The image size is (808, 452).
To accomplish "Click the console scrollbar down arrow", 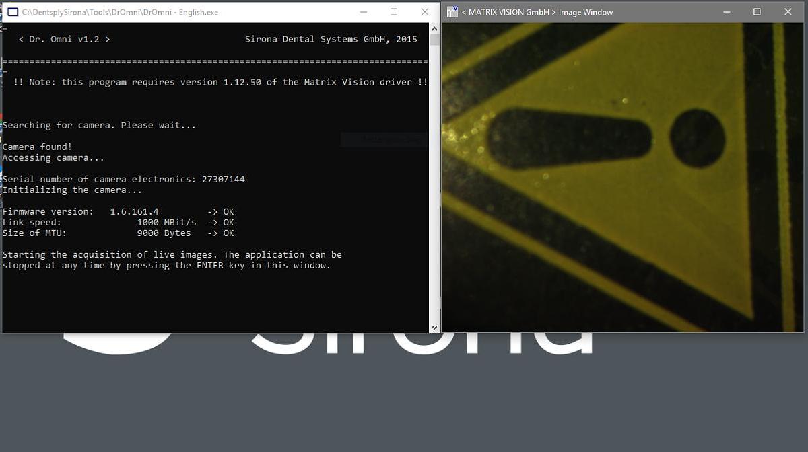I will tap(434, 327).
